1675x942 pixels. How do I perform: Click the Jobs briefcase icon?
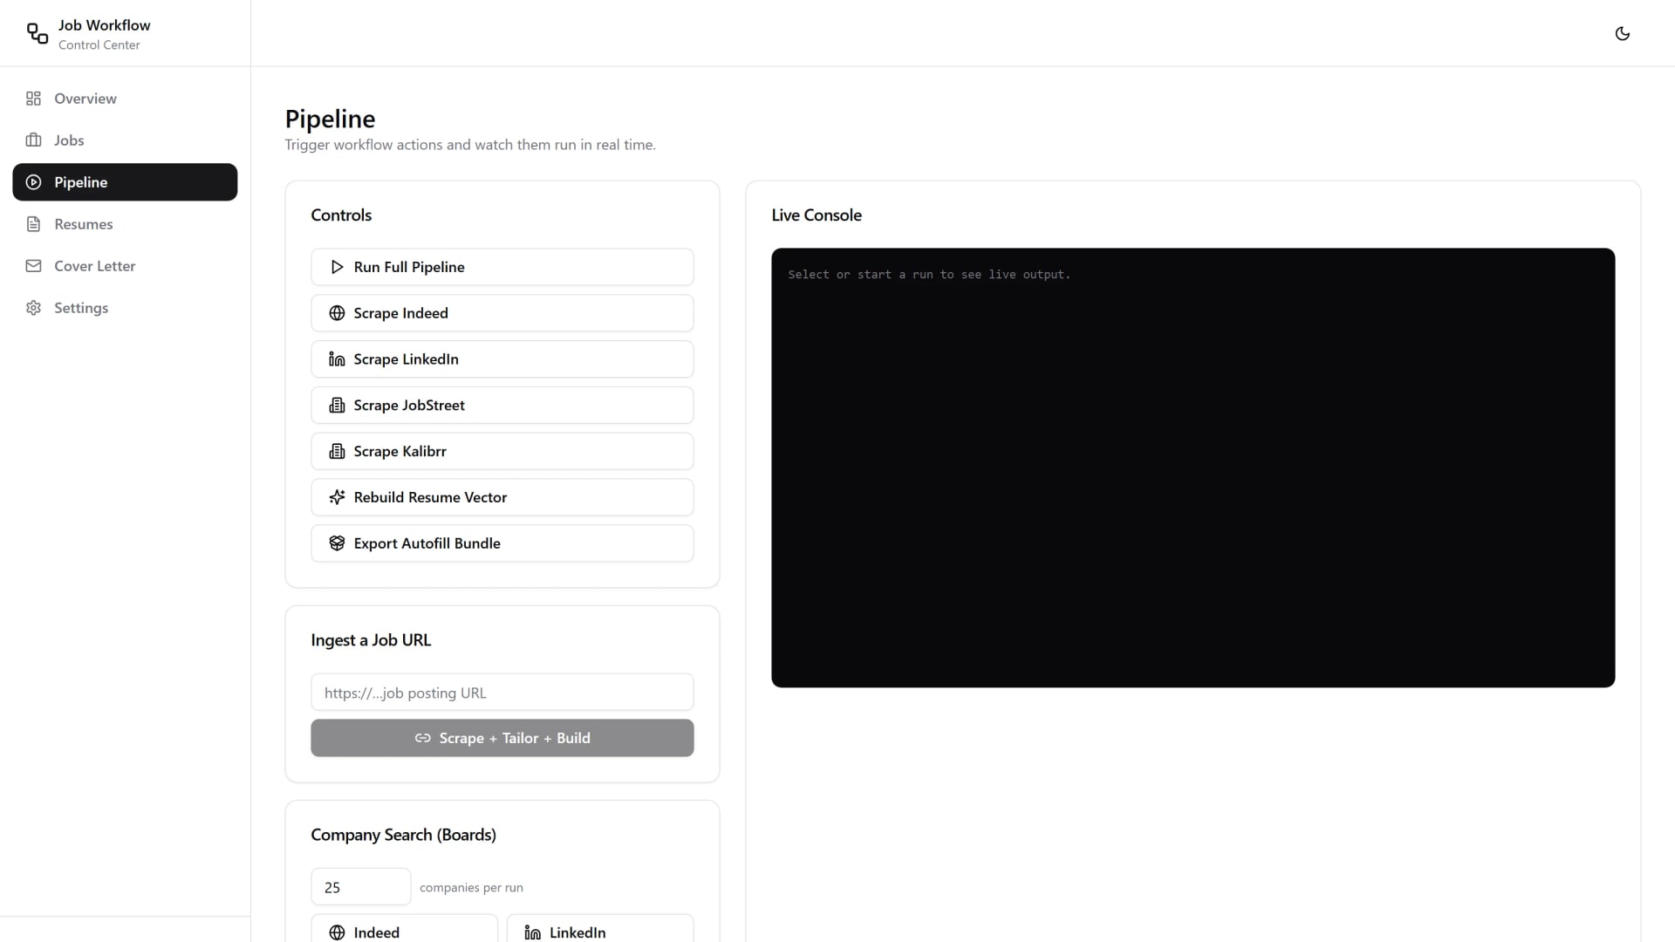point(33,140)
